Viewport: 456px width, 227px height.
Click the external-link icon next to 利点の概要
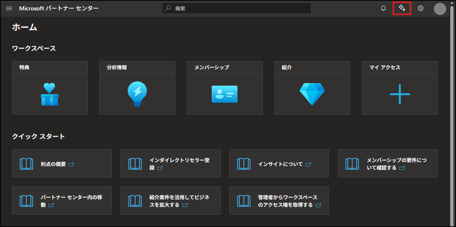72,165
